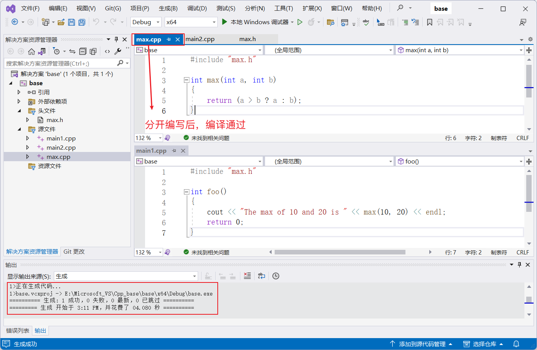Screen dimensions: 537x350
Task: Click the increase indent toolbar icon
Action: 405,22
